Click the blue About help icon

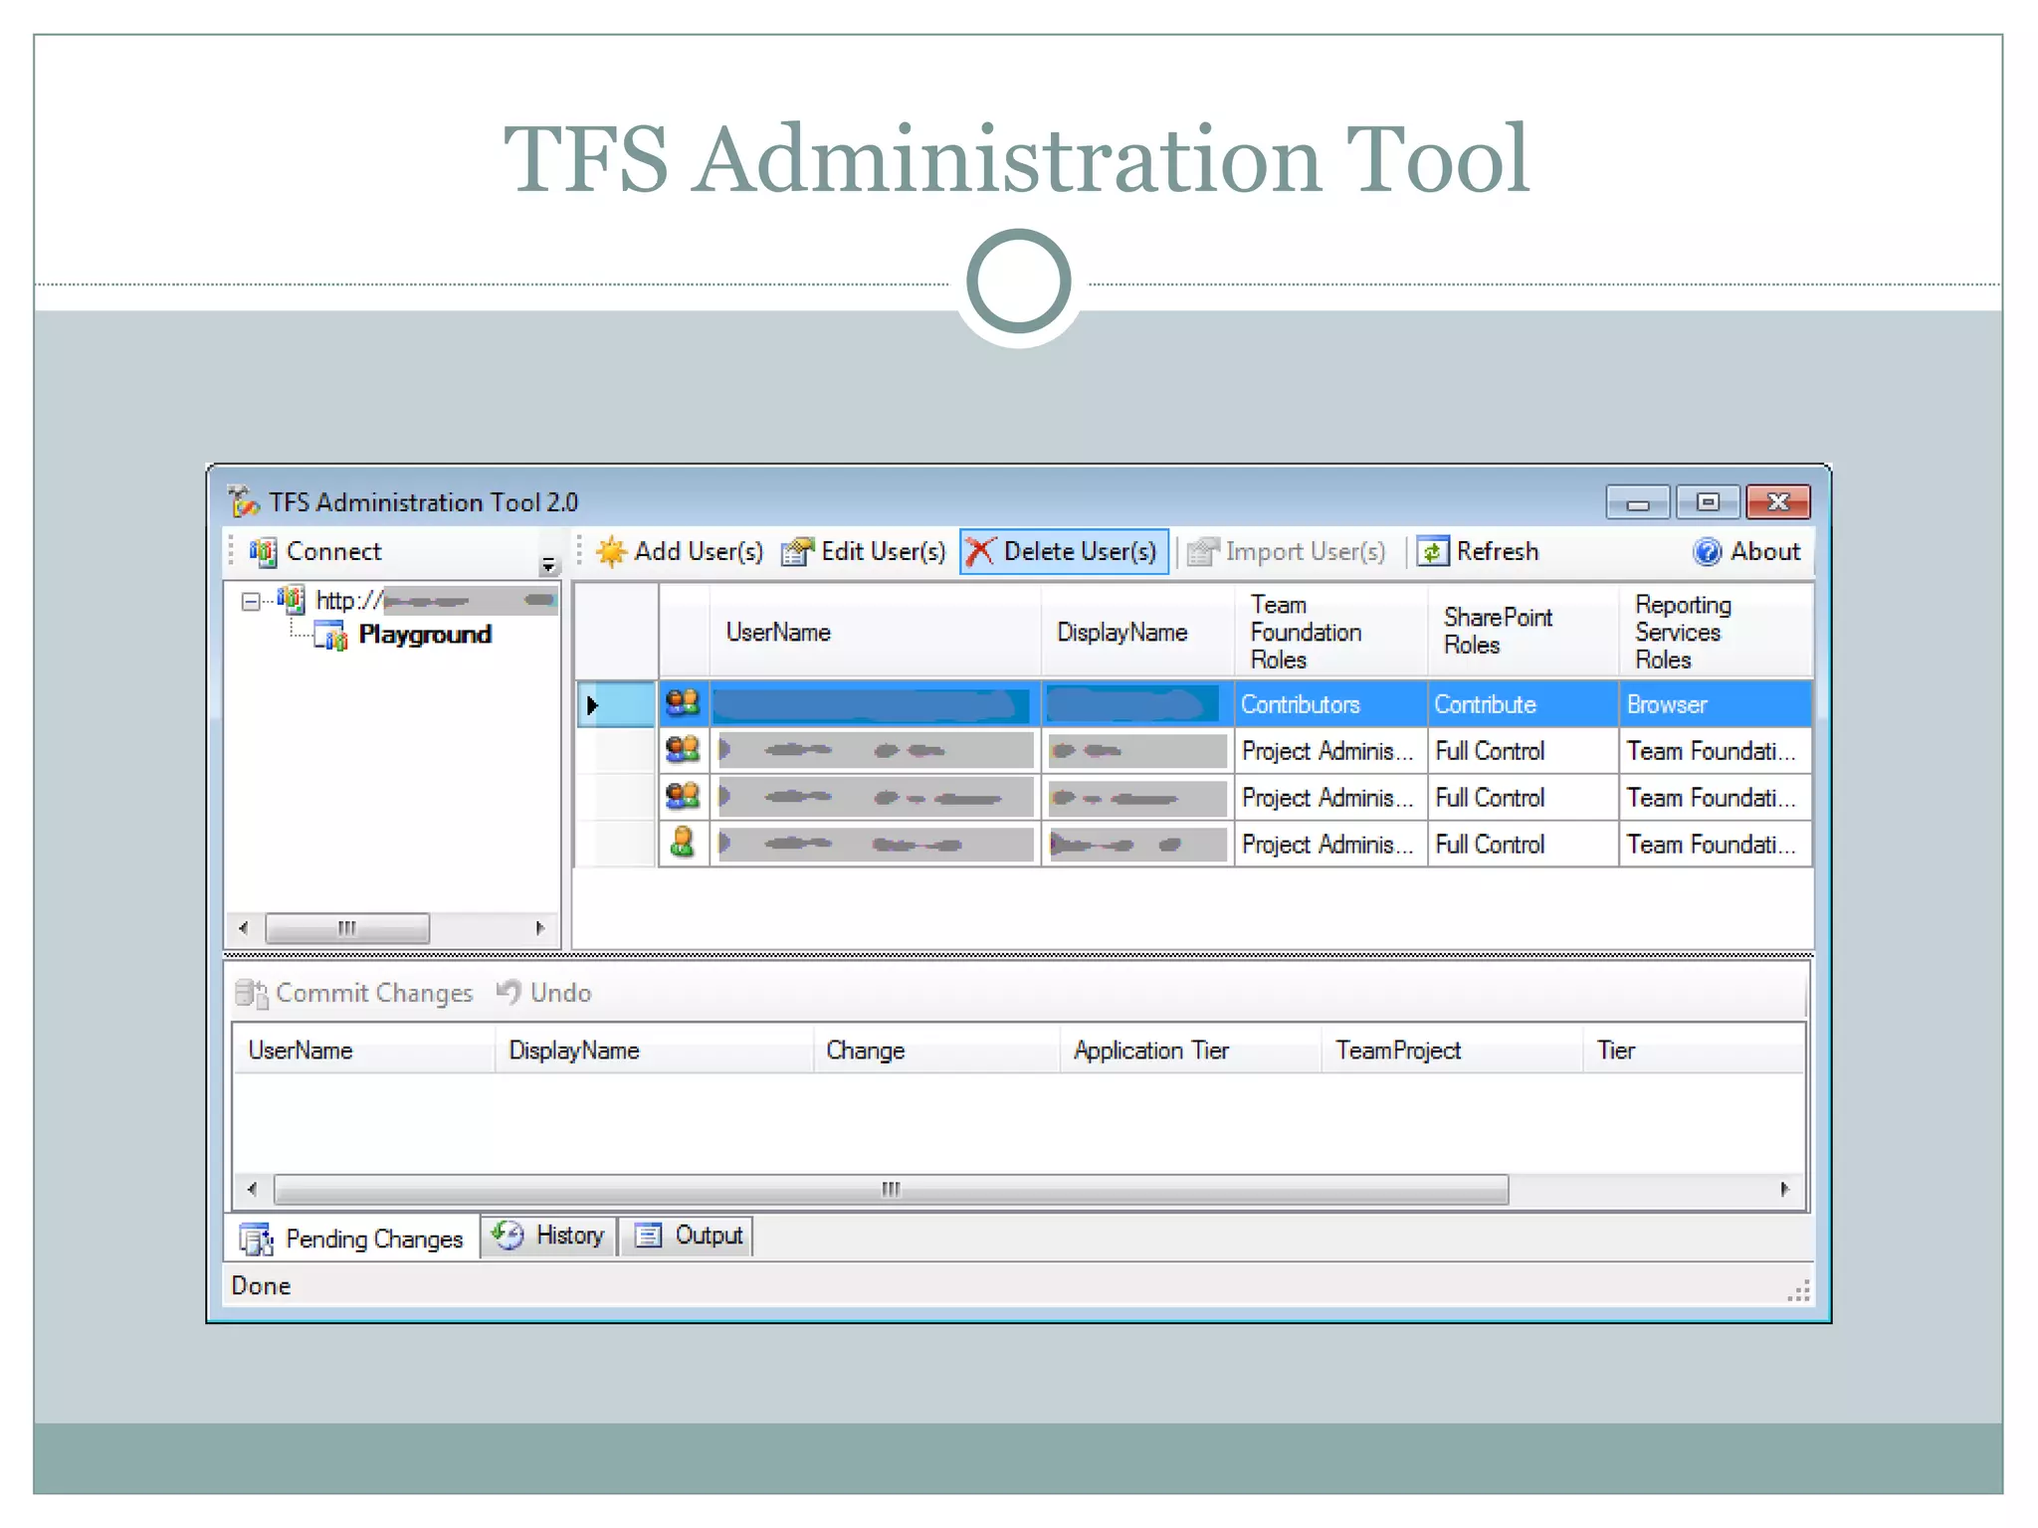pyautogui.click(x=1708, y=551)
